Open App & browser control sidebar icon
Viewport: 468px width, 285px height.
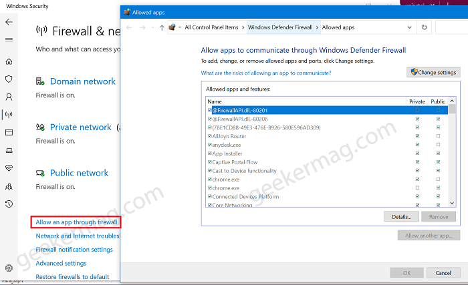click(x=9, y=132)
